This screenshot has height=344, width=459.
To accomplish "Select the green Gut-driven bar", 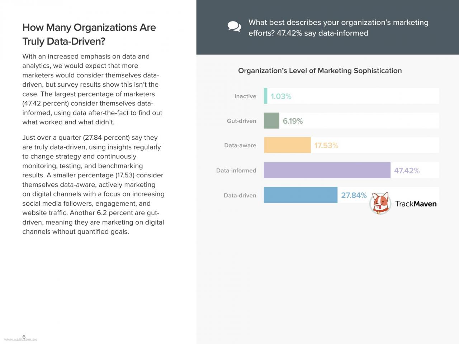I will [271, 121].
